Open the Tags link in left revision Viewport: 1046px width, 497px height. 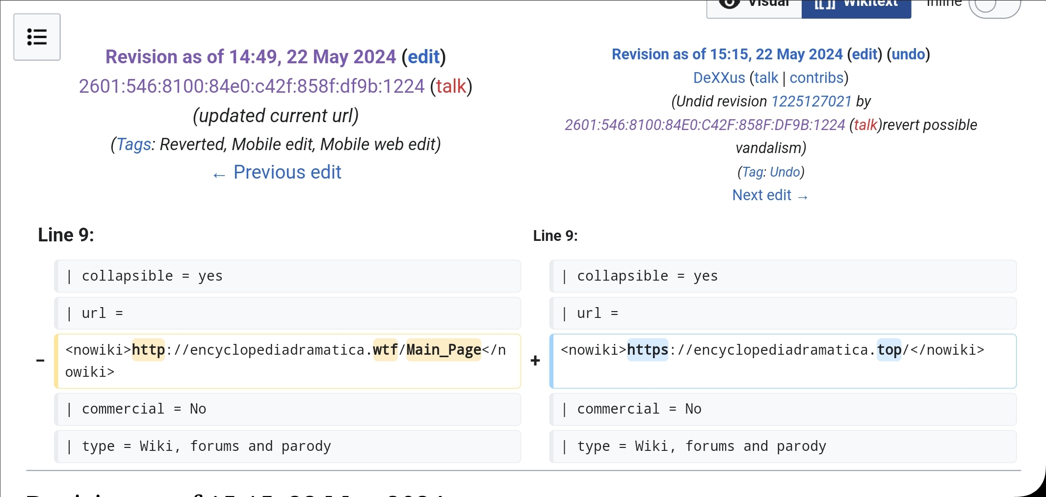click(x=133, y=144)
